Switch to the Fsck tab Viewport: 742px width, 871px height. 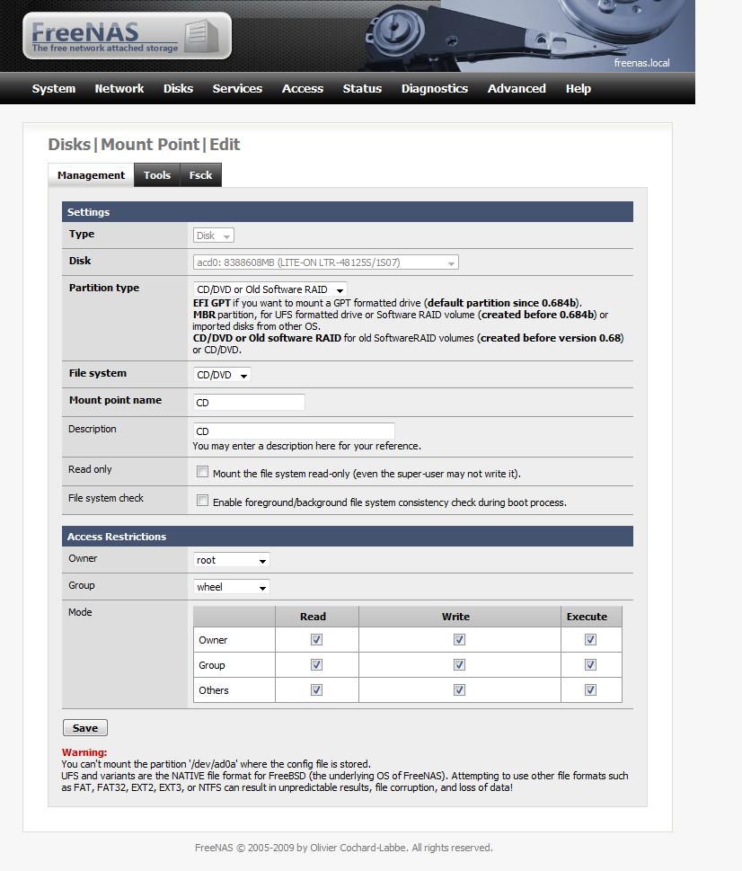(201, 175)
